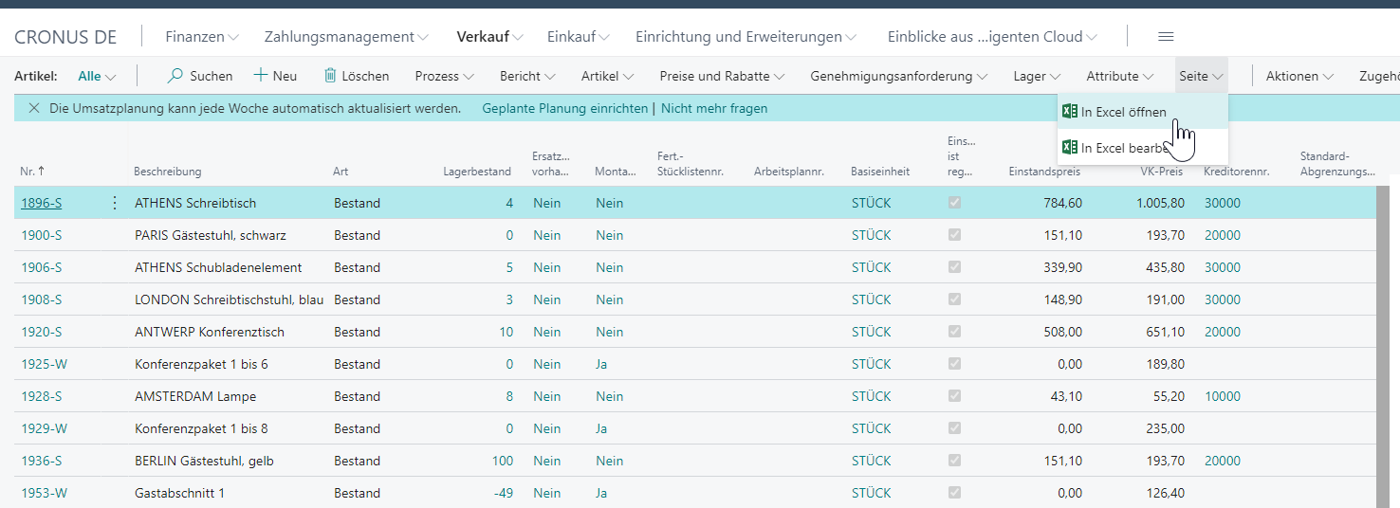Toggle the checkbox in the Gastabschnitt 1 row

[x=954, y=493]
